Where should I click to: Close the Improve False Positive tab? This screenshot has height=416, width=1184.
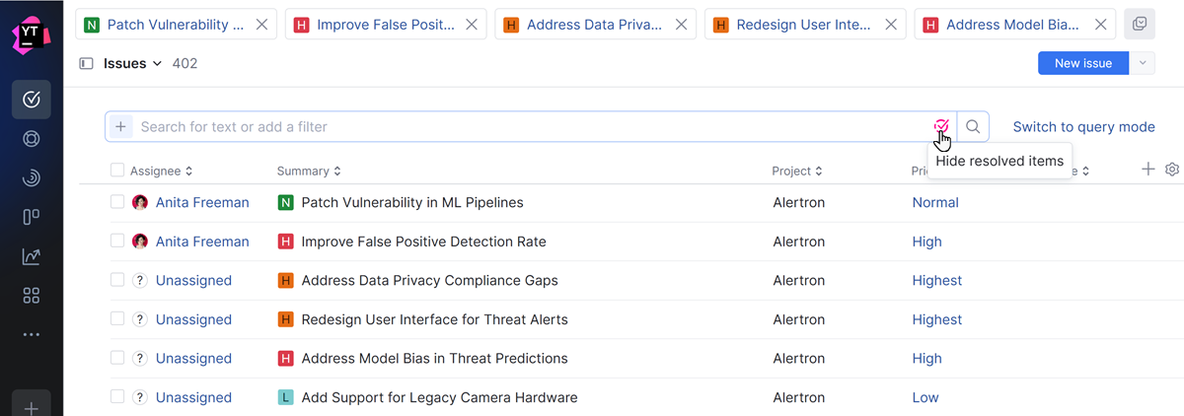pos(471,25)
